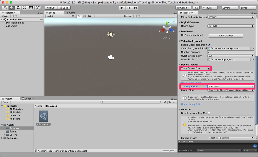Screen dimensions: 258x157
Task: Open the cloud services icon
Action: pyautogui.click(x=196, y=8)
